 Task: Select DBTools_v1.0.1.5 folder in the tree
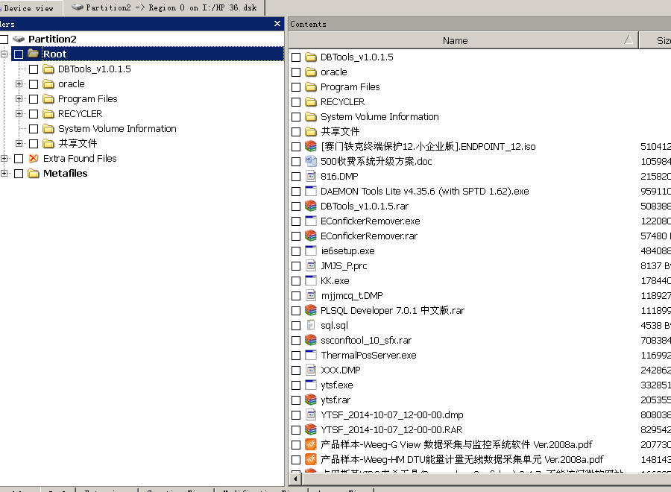click(x=95, y=69)
